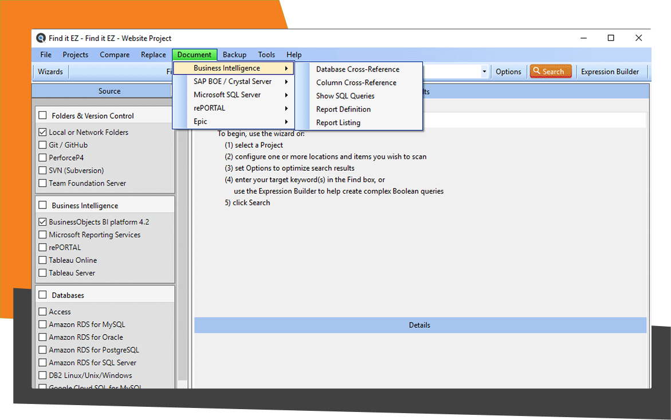Select Database Cross-Reference

click(x=358, y=69)
